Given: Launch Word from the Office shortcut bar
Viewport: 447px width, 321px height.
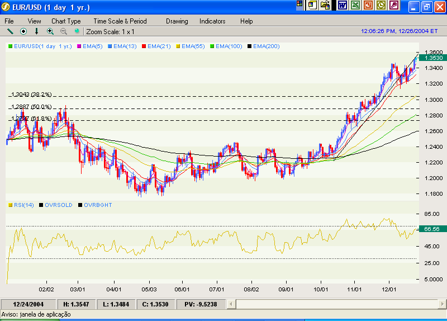Looking at the screenshot, I should pyautogui.click(x=342, y=6).
